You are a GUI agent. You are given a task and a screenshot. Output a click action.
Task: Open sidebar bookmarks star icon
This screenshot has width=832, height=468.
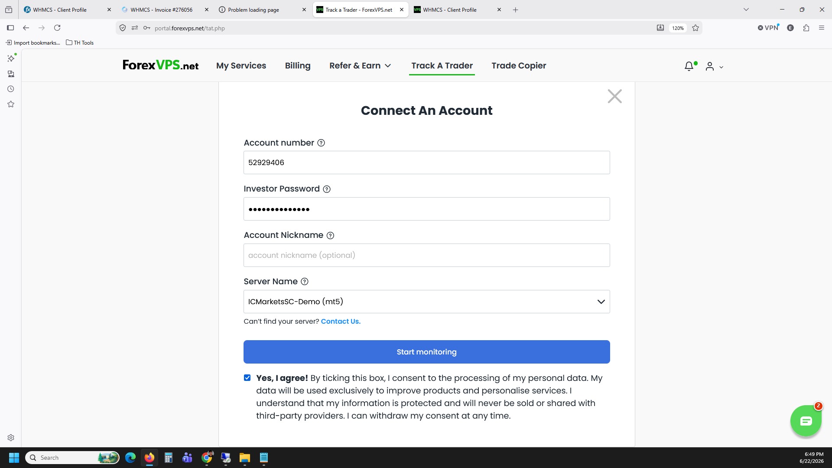point(11,104)
